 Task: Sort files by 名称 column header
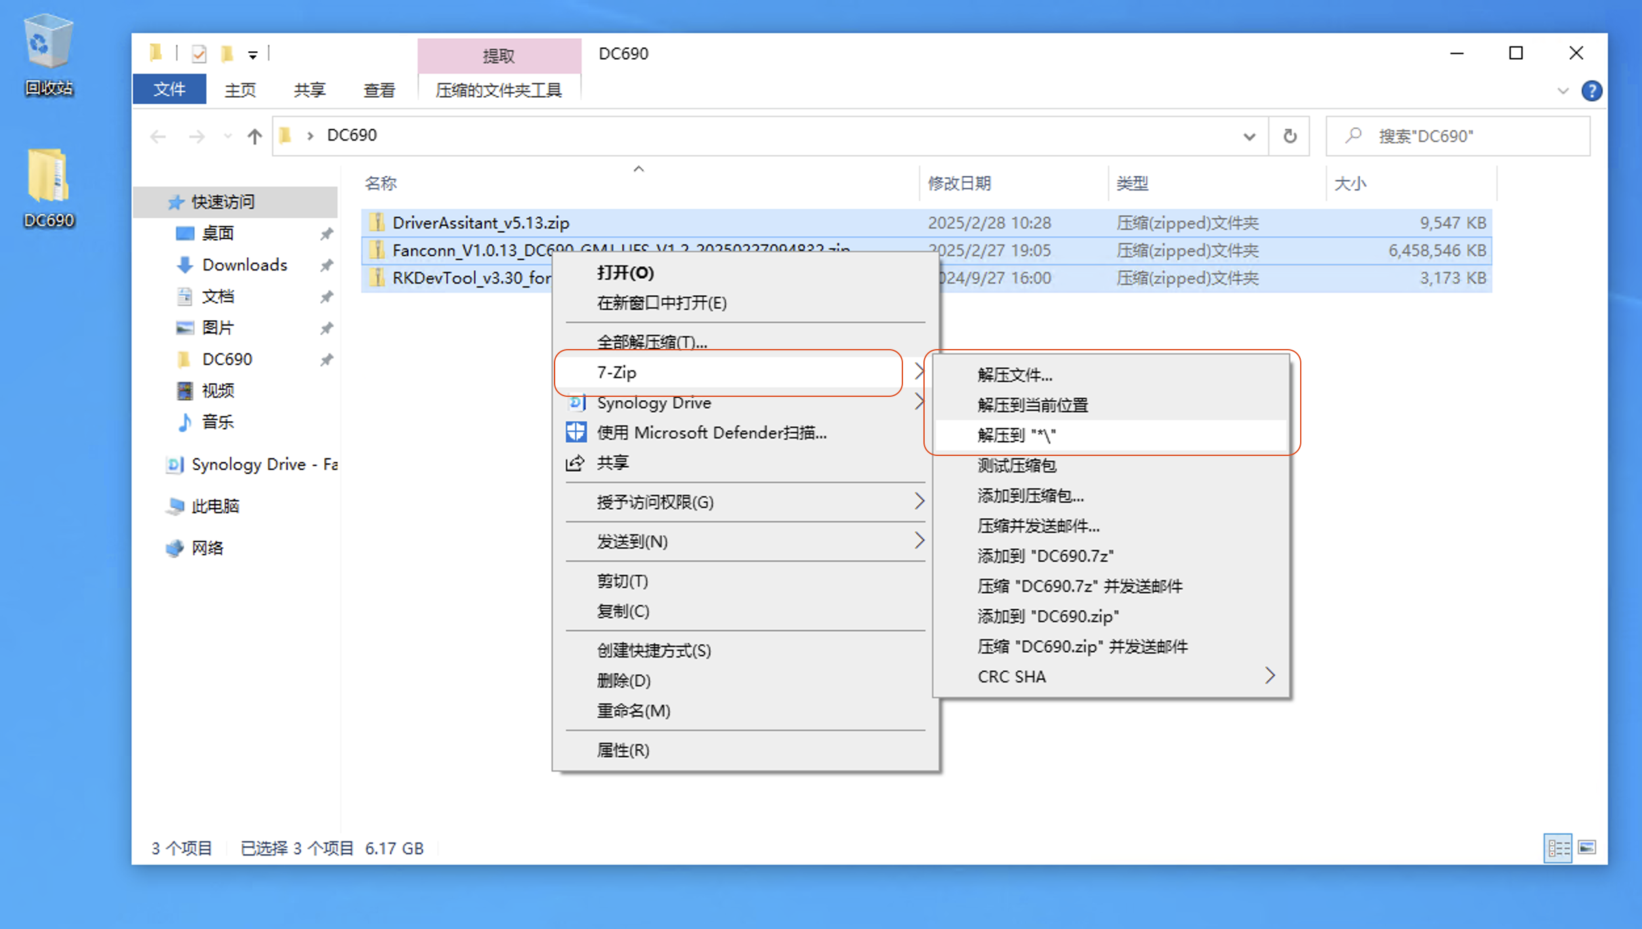tap(381, 183)
